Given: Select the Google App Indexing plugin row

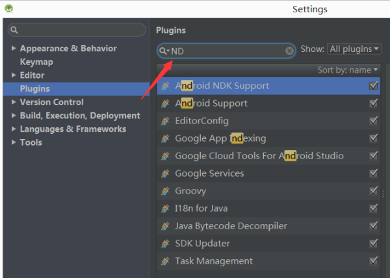Looking at the screenshot, I should (x=268, y=138).
